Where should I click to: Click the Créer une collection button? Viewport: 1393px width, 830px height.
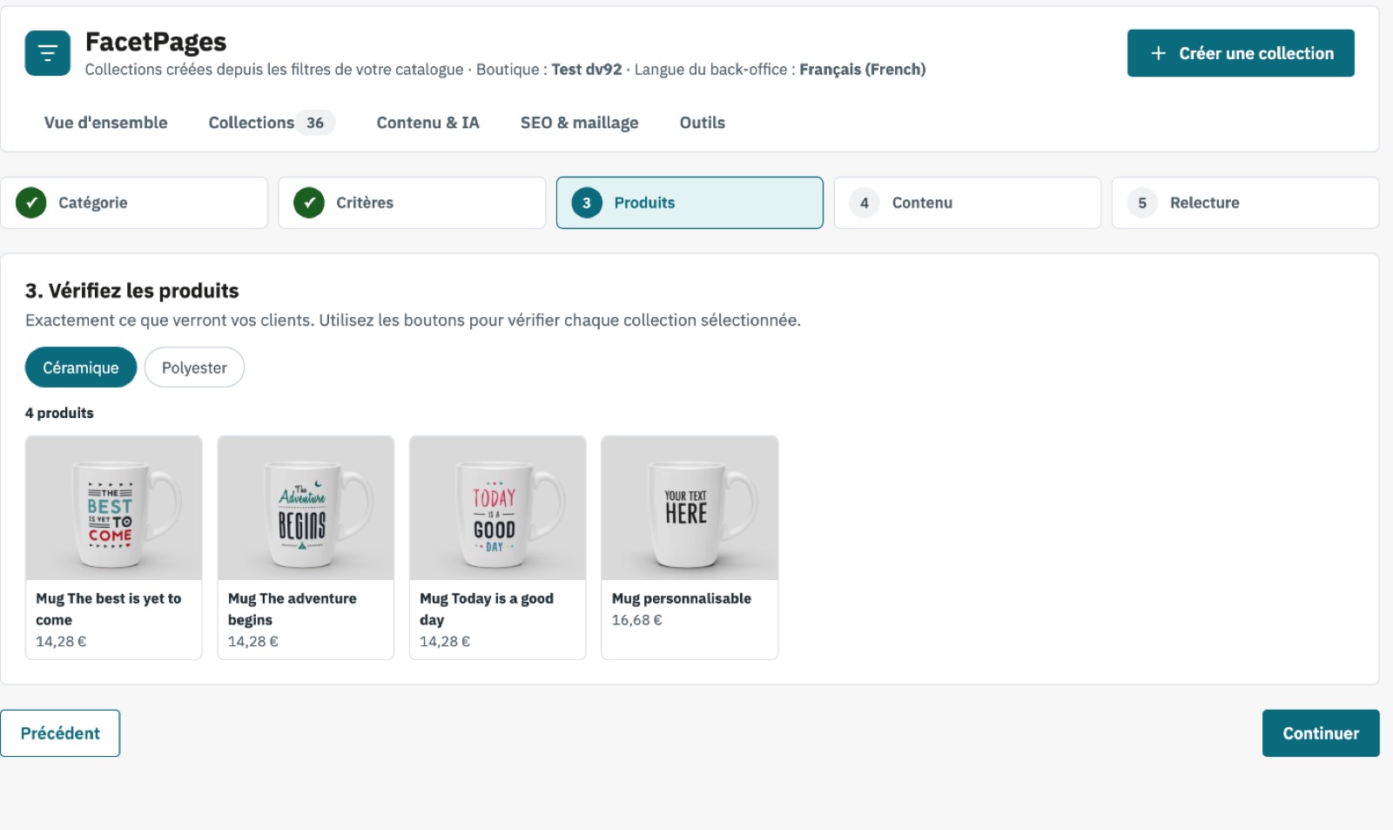(1241, 53)
